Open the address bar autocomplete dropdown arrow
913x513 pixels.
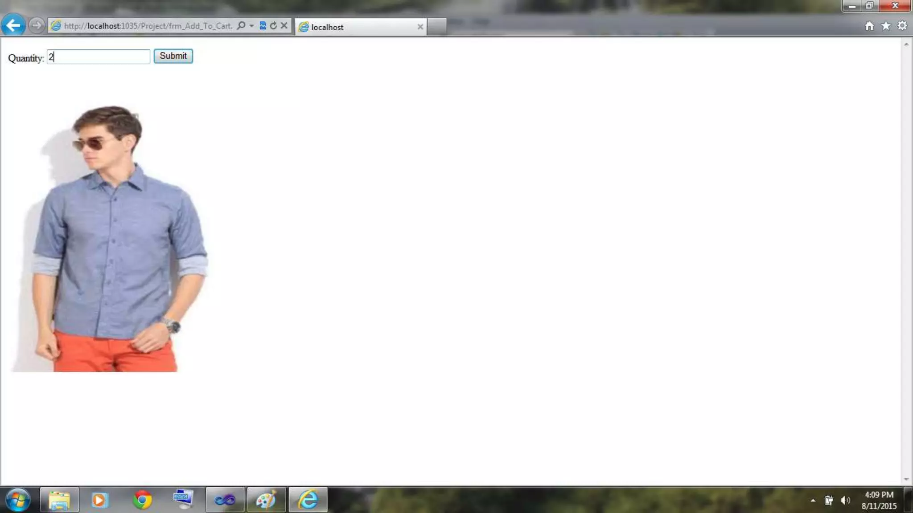(252, 26)
